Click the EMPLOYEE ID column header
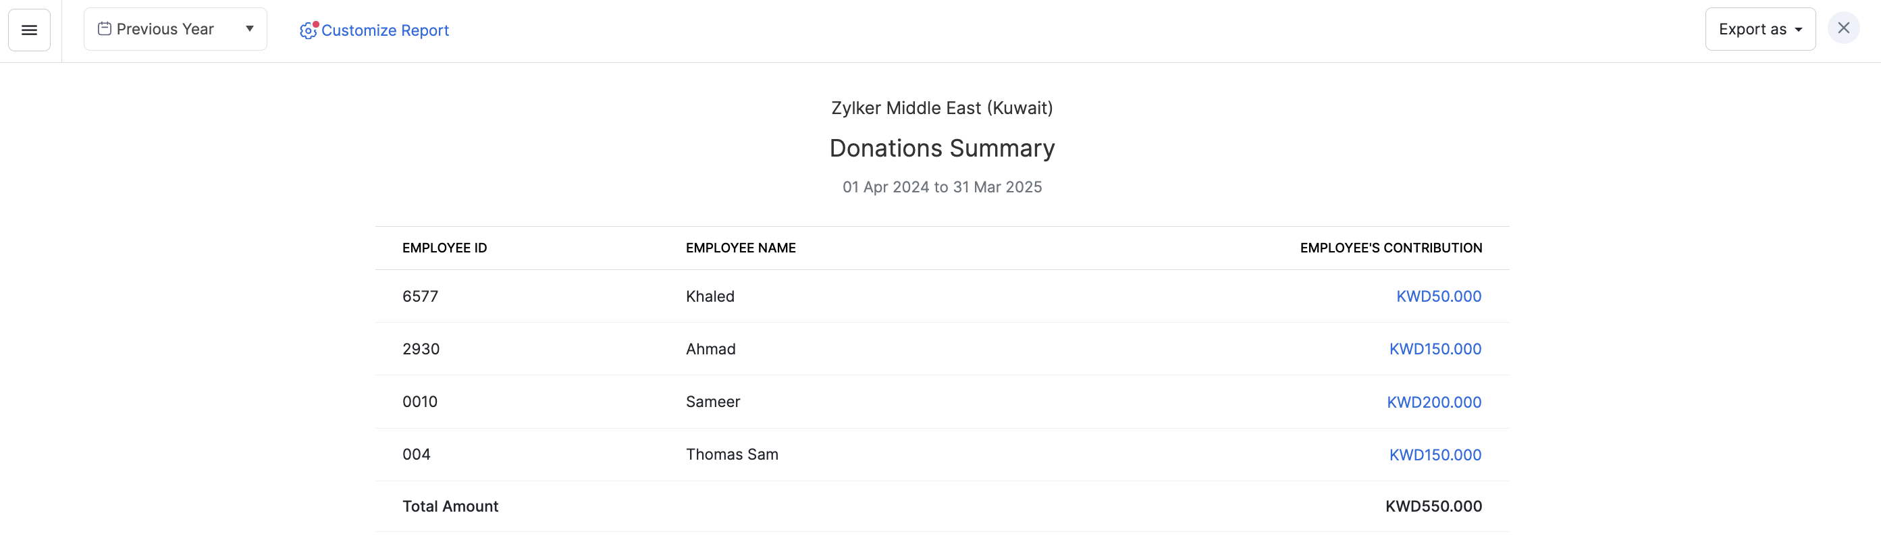This screenshot has height=540, width=1881. coord(445,247)
